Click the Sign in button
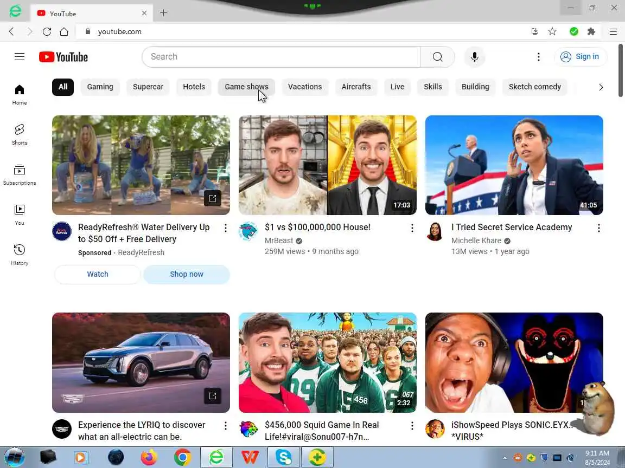Screen dimensions: 625x468 pos(581,56)
